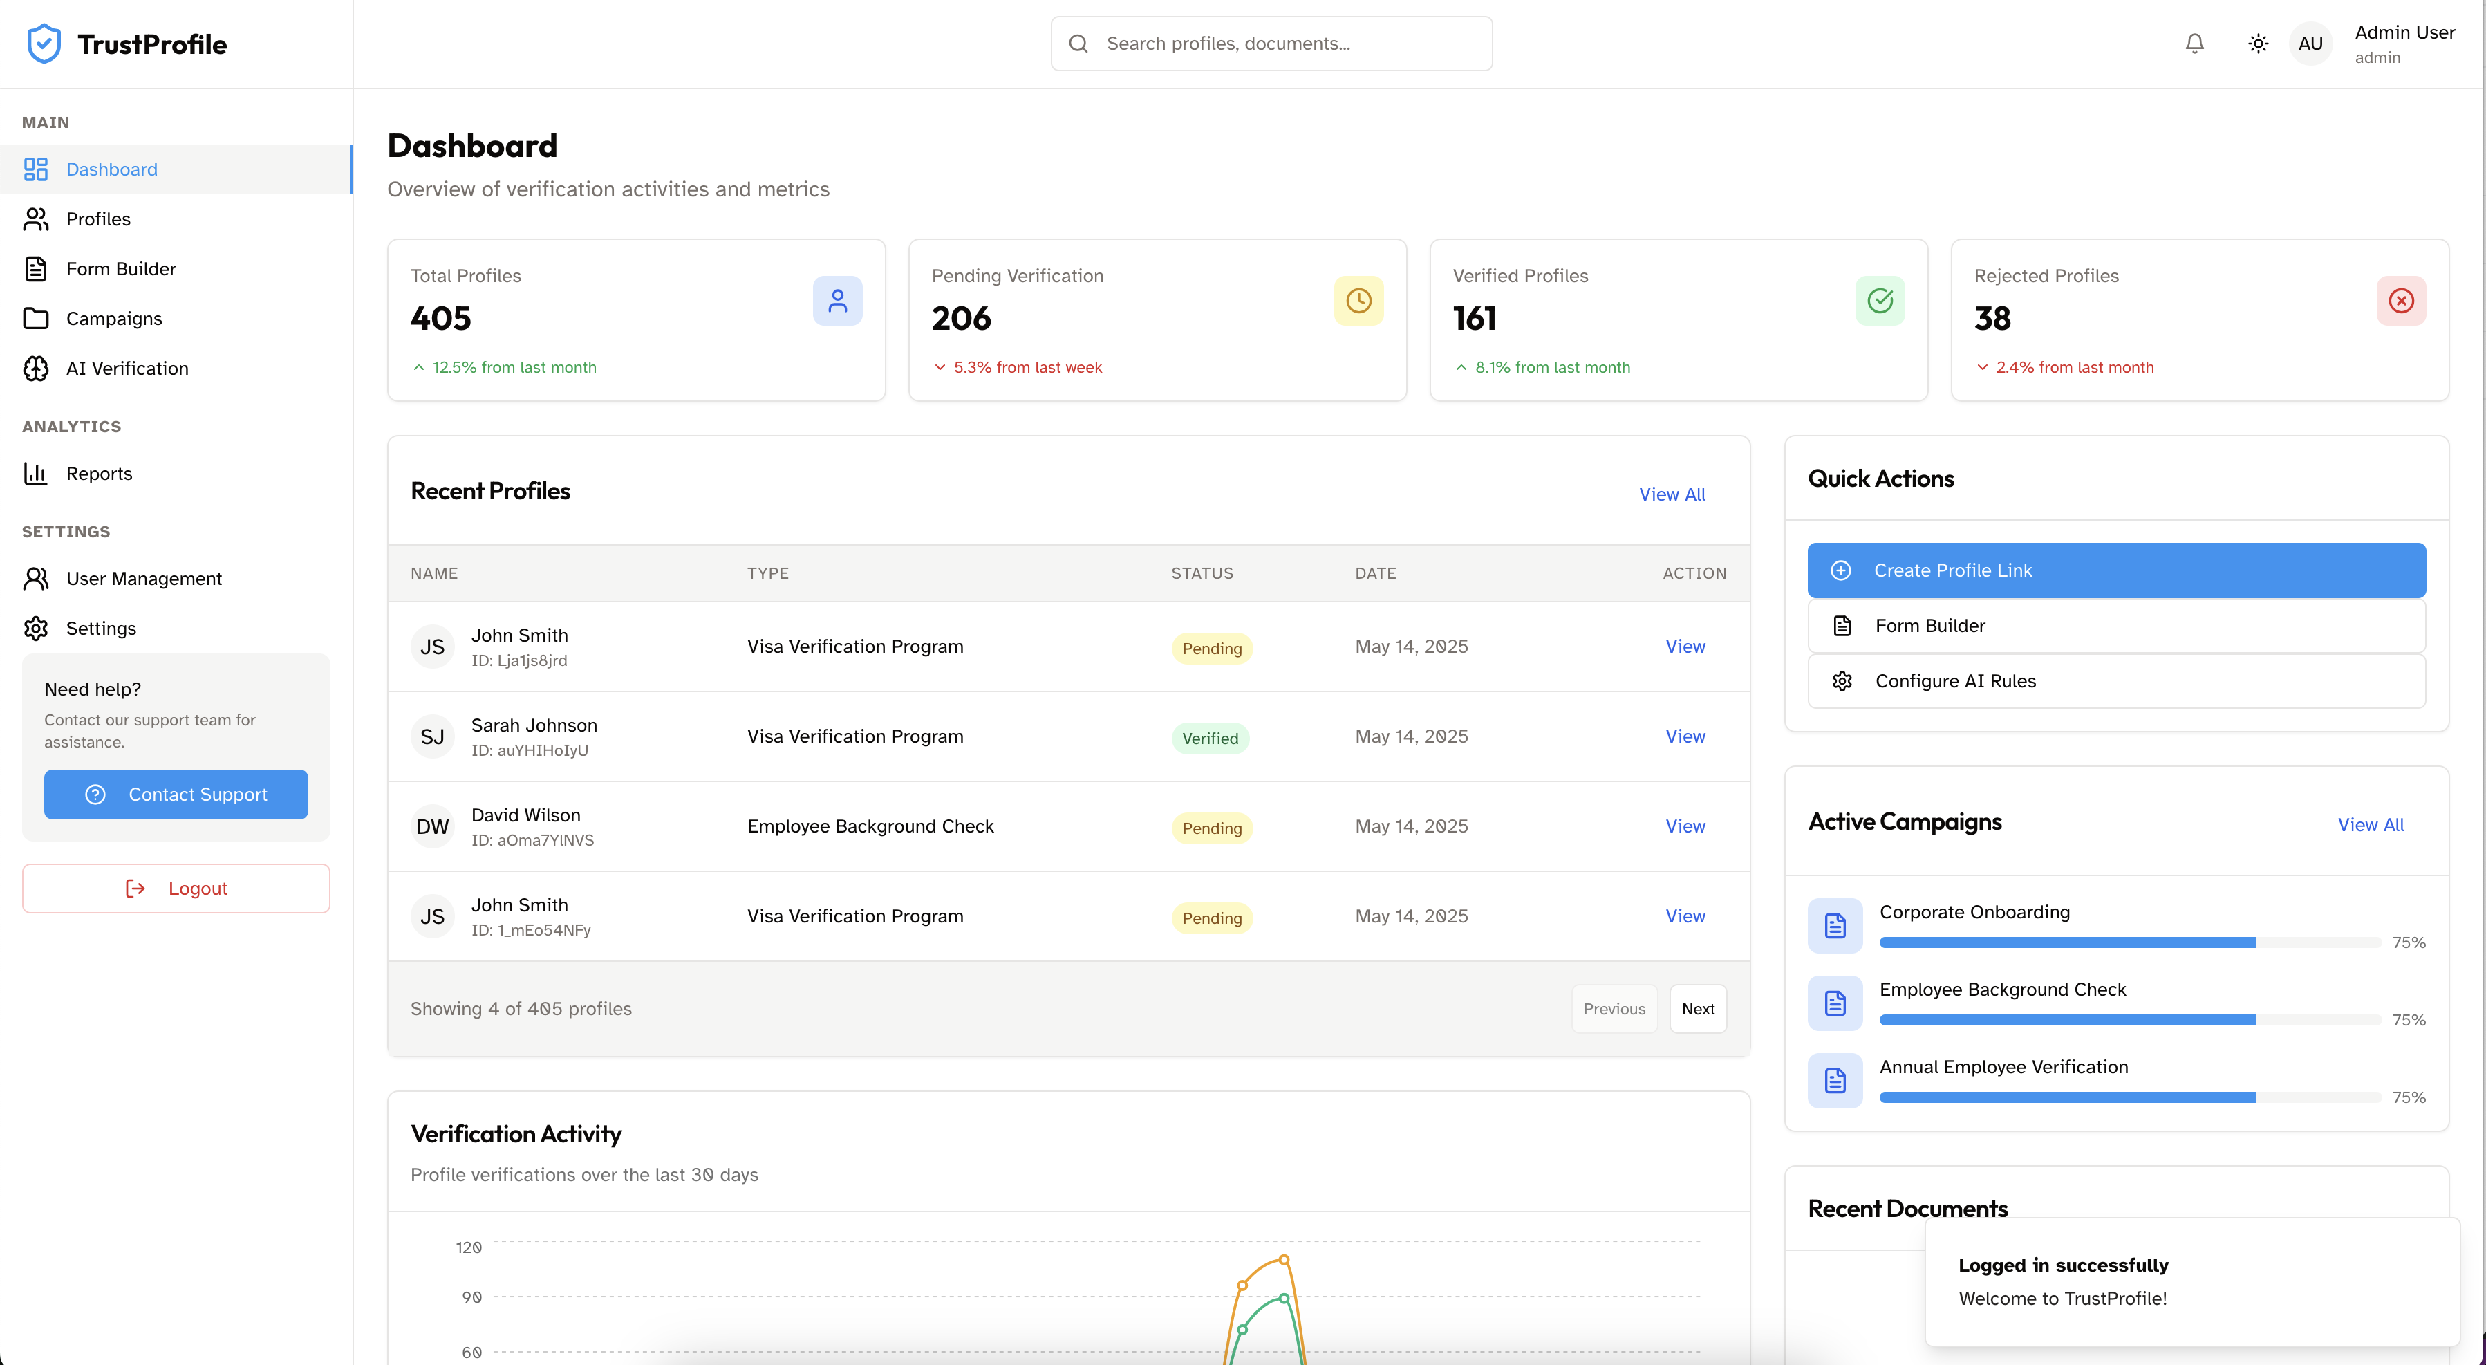
Task: Click the document icon beside Form Builder quick action
Action: [x=1842, y=626]
